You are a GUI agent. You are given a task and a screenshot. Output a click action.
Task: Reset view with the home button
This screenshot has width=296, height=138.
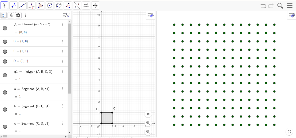(x=148, y=114)
